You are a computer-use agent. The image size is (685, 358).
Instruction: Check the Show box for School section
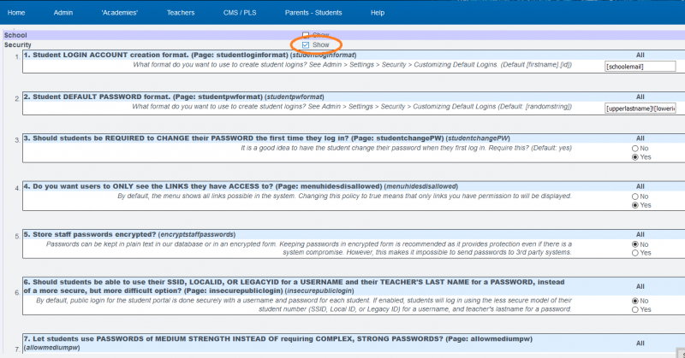[x=306, y=35]
